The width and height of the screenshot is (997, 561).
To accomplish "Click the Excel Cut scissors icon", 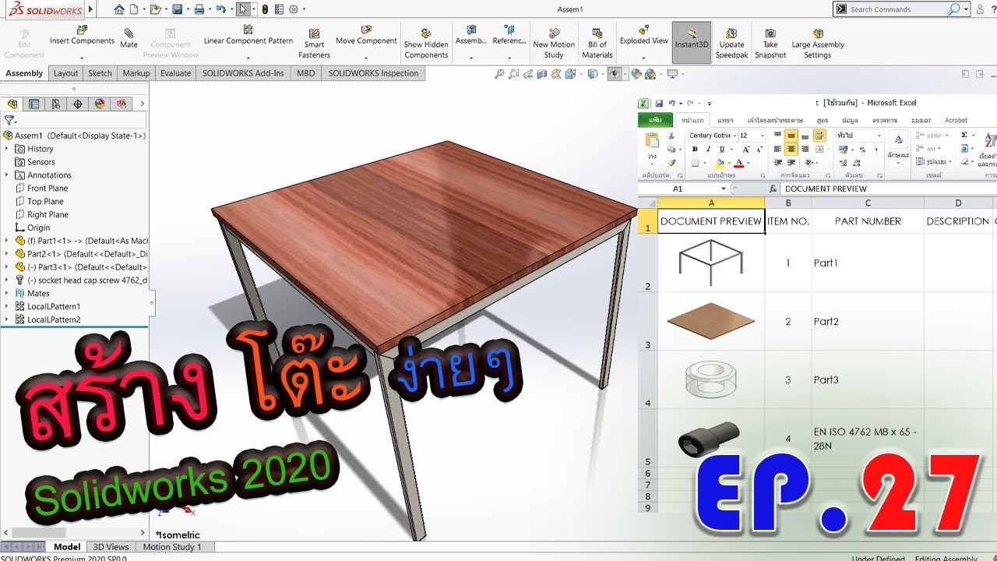I will [x=671, y=136].
